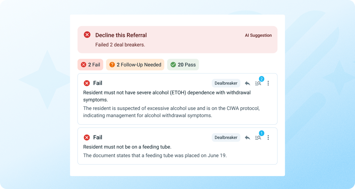Screen dimensions: 355x189
Task: Select the 20 Pass filter chip
Action: coord(183,65)
